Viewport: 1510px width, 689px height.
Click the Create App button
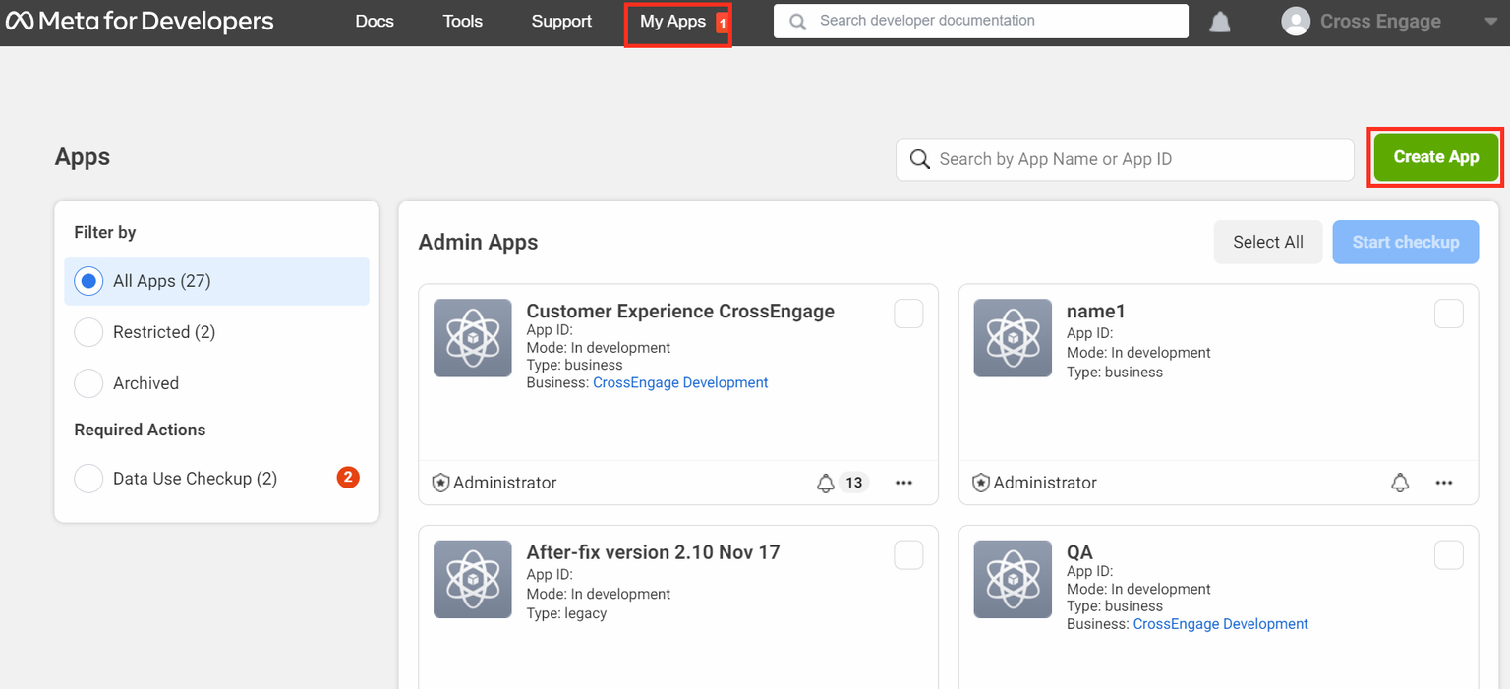[x=1436, y=157]
